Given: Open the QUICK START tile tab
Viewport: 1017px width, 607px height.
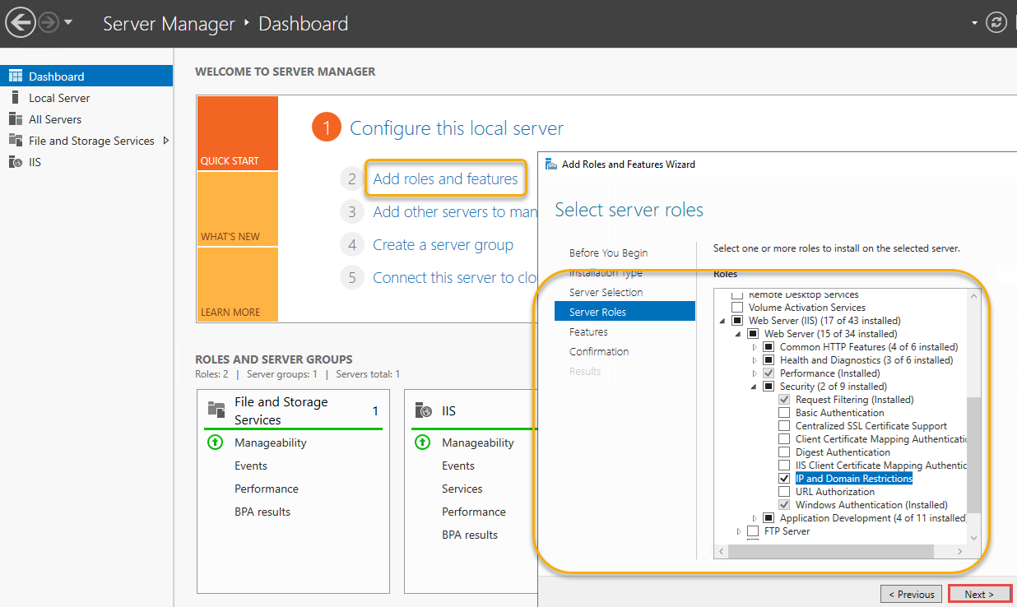Looking at the screenshot, I should 237,134.
